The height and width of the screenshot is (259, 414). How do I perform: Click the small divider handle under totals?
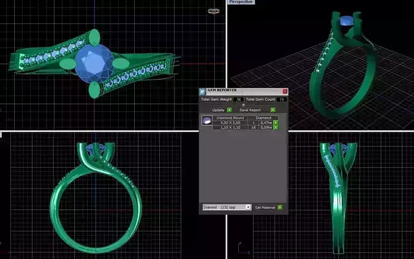[x=243, y=105]
